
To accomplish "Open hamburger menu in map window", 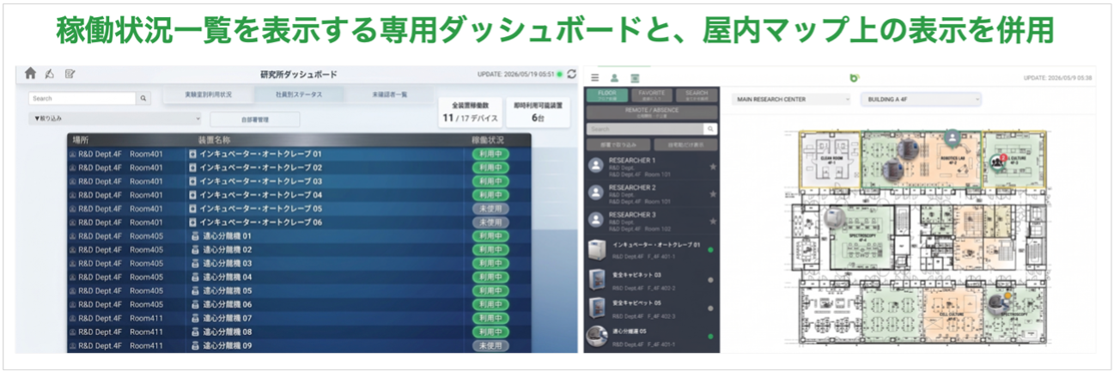I will 595,77.
